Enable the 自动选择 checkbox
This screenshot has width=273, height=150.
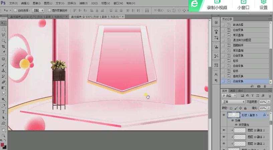pyautogui.click(x=15, y=10)
